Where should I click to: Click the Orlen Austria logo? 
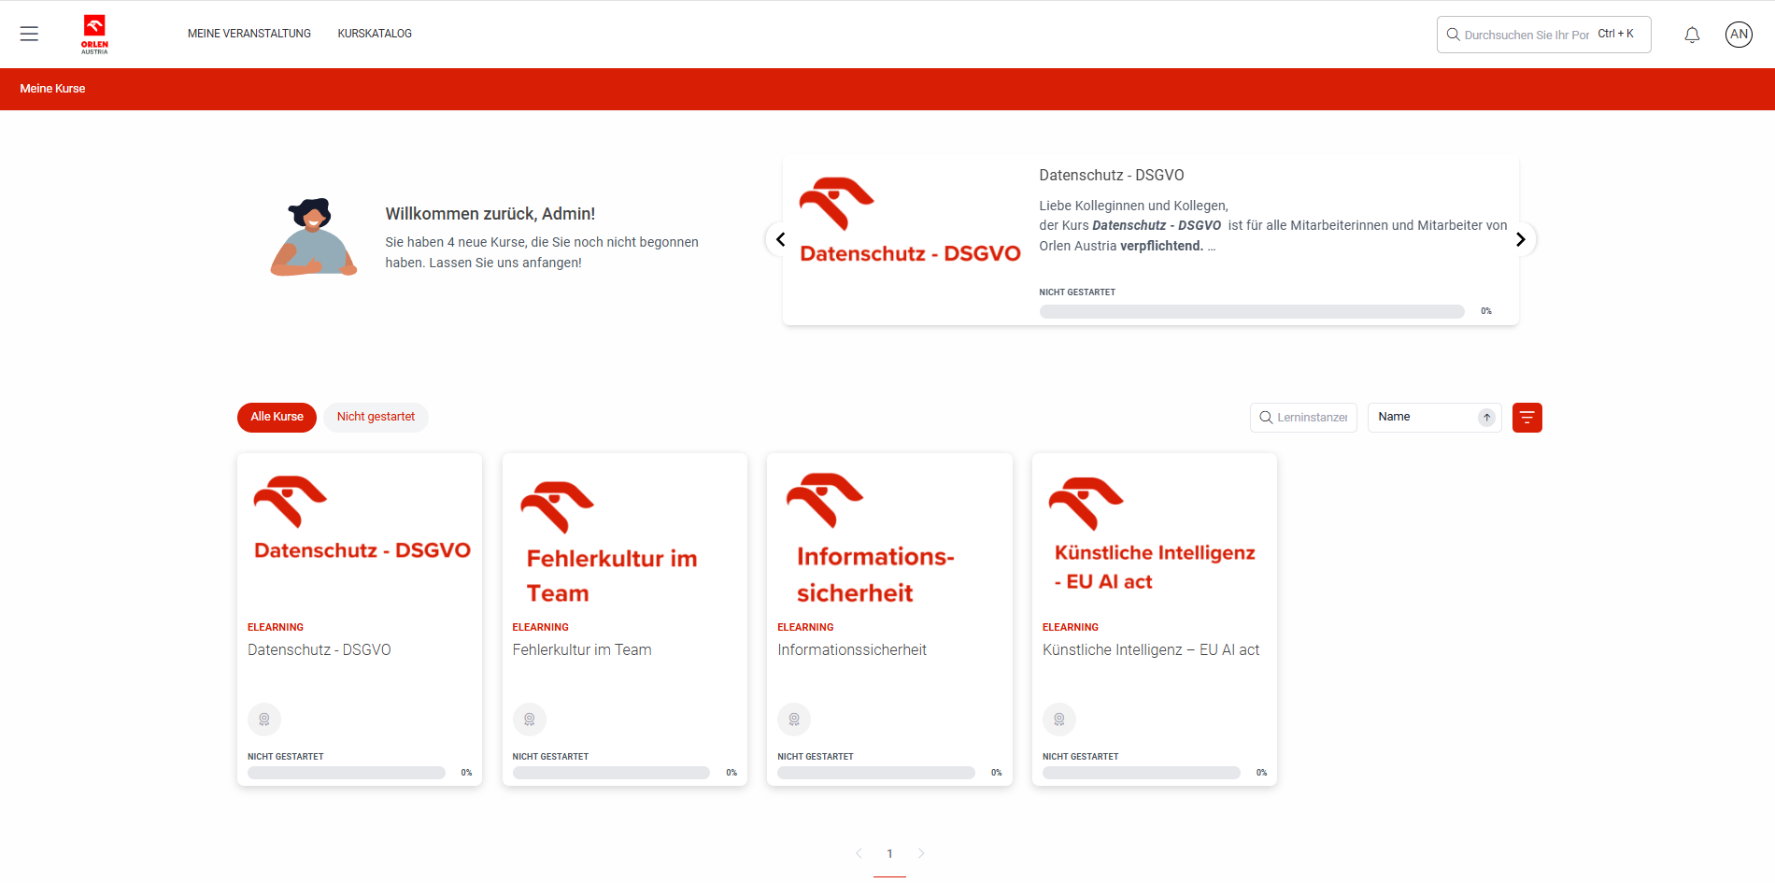[x=94, y=35]
